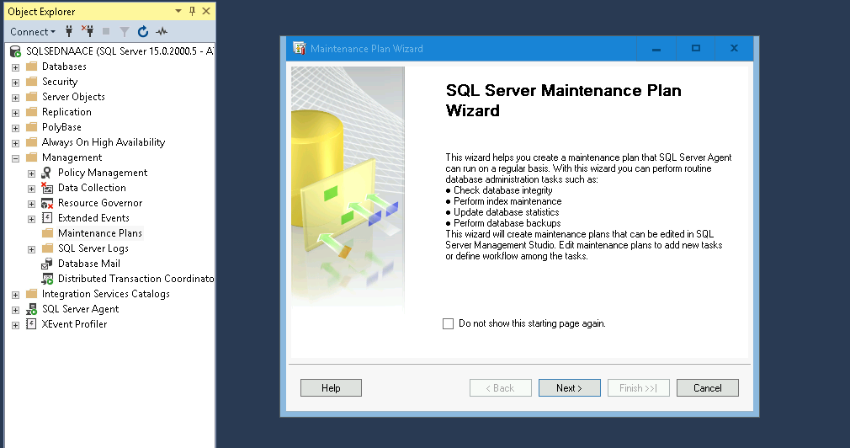
Task: Expand the Always On High Availability node
Action: (x=15, y=143)
